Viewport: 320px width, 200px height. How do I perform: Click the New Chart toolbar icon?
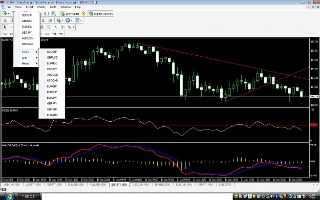(5, 13)
